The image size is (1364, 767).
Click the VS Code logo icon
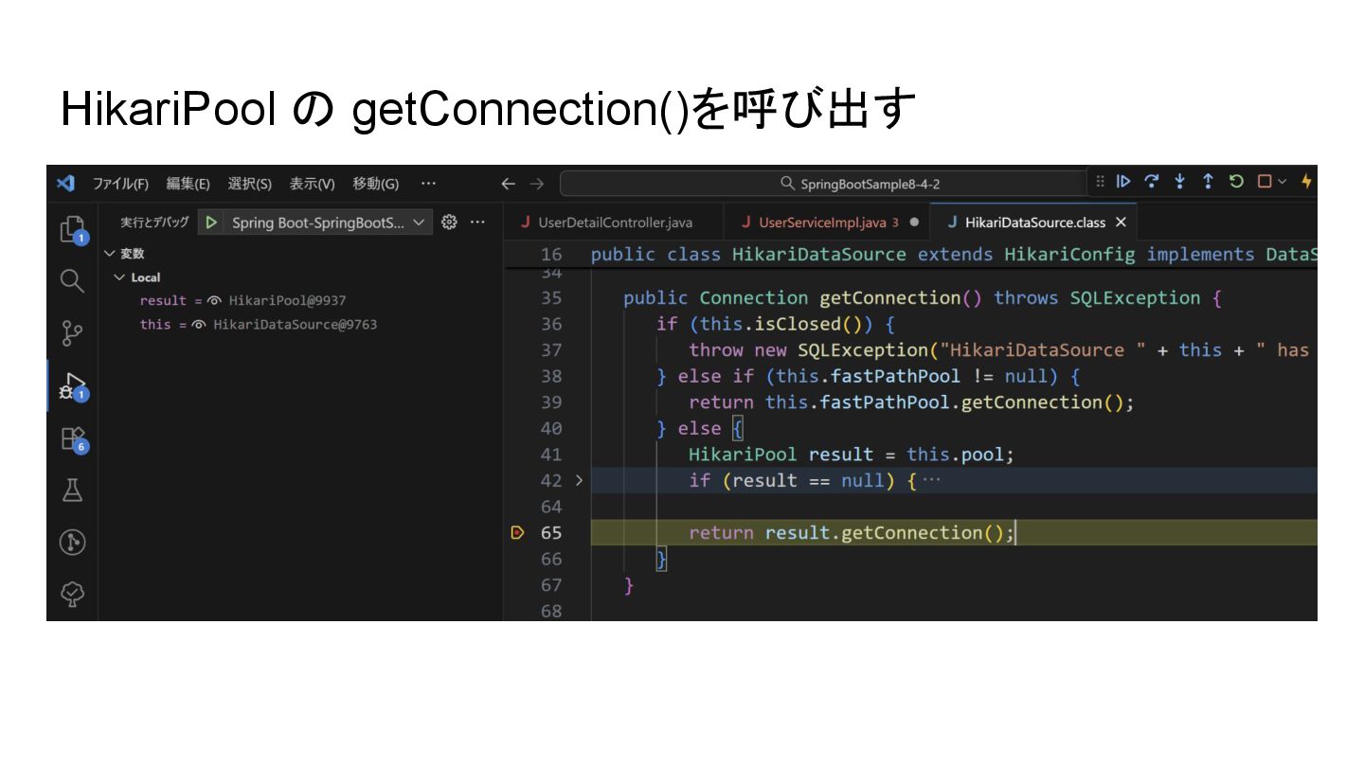pyautogui.click(x=65, y=183)
